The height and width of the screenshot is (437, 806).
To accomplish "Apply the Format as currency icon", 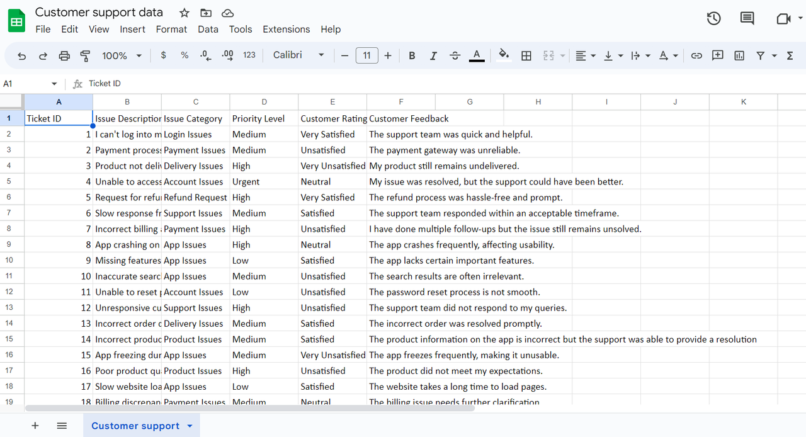I will click(163, 55).
